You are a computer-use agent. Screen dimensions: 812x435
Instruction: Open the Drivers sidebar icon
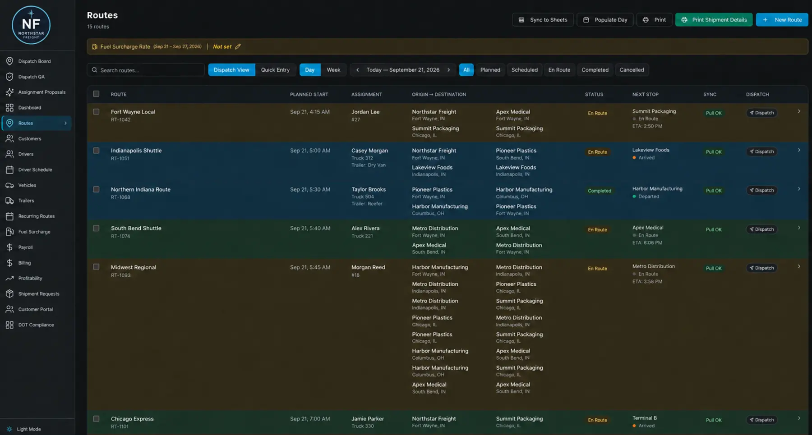(9, 154)
